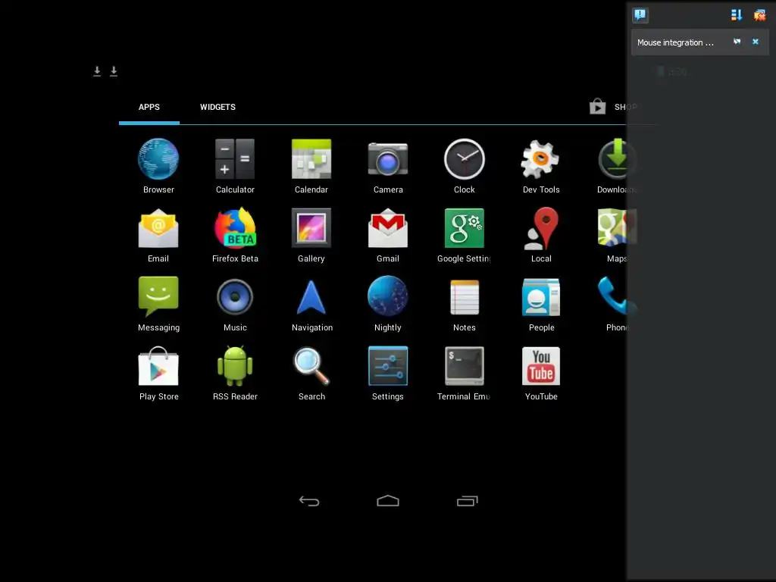776x582 pixels.
Task: Click the first download notification arrow
Action: [97, 71]
